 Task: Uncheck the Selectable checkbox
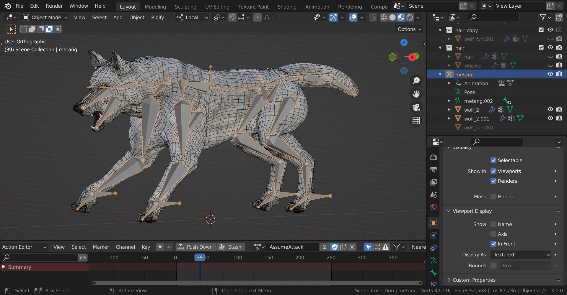pos(493,160)
